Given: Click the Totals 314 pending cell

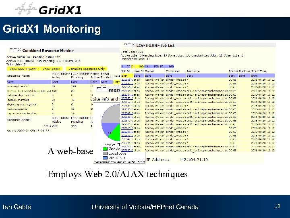Looking at the screenshot, I should coord(74,126).
